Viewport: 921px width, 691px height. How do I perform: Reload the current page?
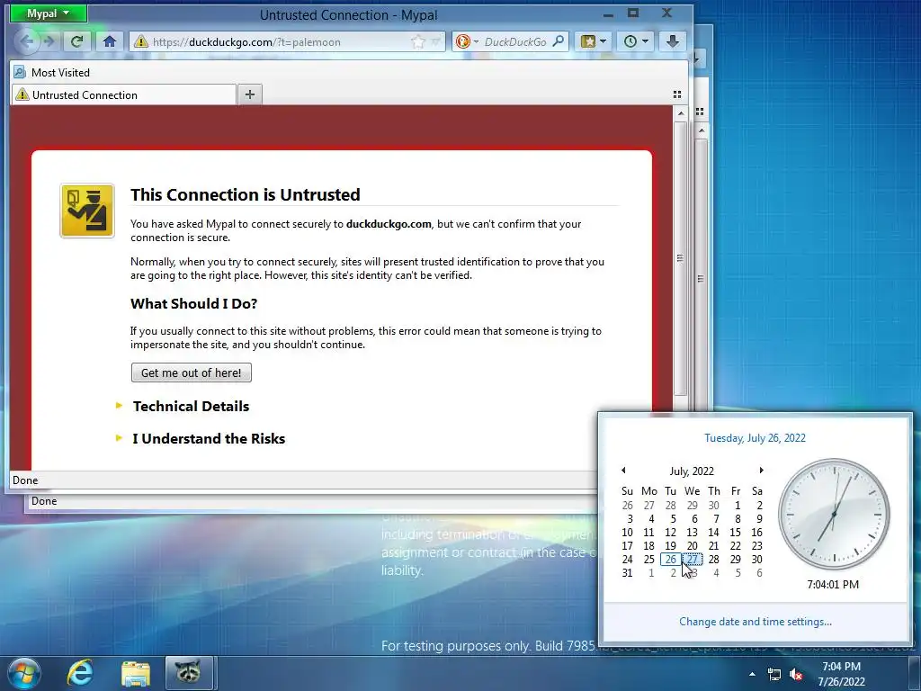point(77,41)
